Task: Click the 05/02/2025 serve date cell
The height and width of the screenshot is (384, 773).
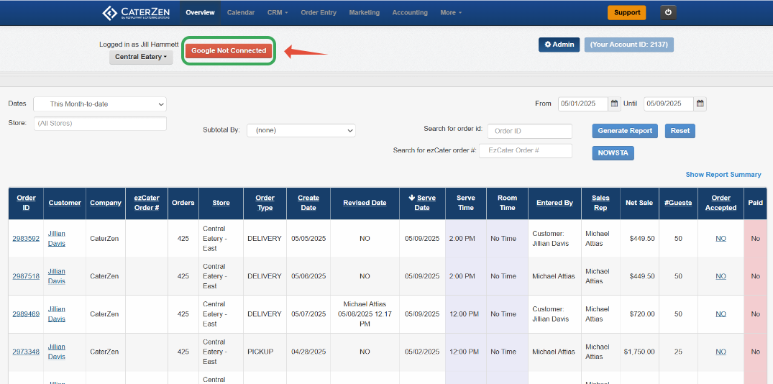Action: tap(422, 352)
